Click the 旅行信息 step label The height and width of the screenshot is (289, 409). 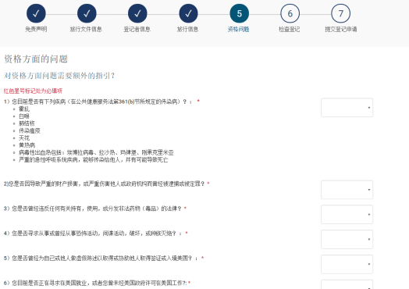[187, 29]
